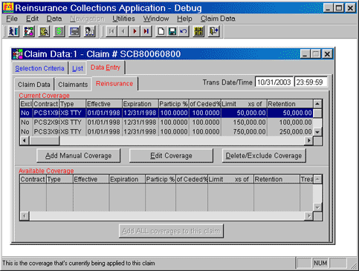The image size is (359, 271).
Task: Go to next record red arrow
Action: [135, 31]
